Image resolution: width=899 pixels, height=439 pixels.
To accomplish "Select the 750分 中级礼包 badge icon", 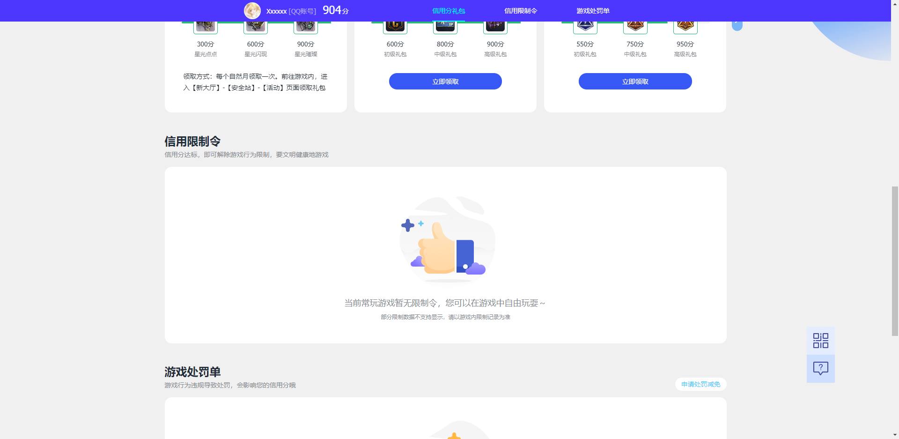I will point(635,27).
